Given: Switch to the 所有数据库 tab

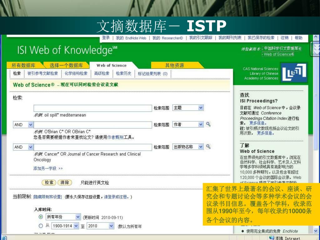Looking at the screenshot, I should (23, 65).
